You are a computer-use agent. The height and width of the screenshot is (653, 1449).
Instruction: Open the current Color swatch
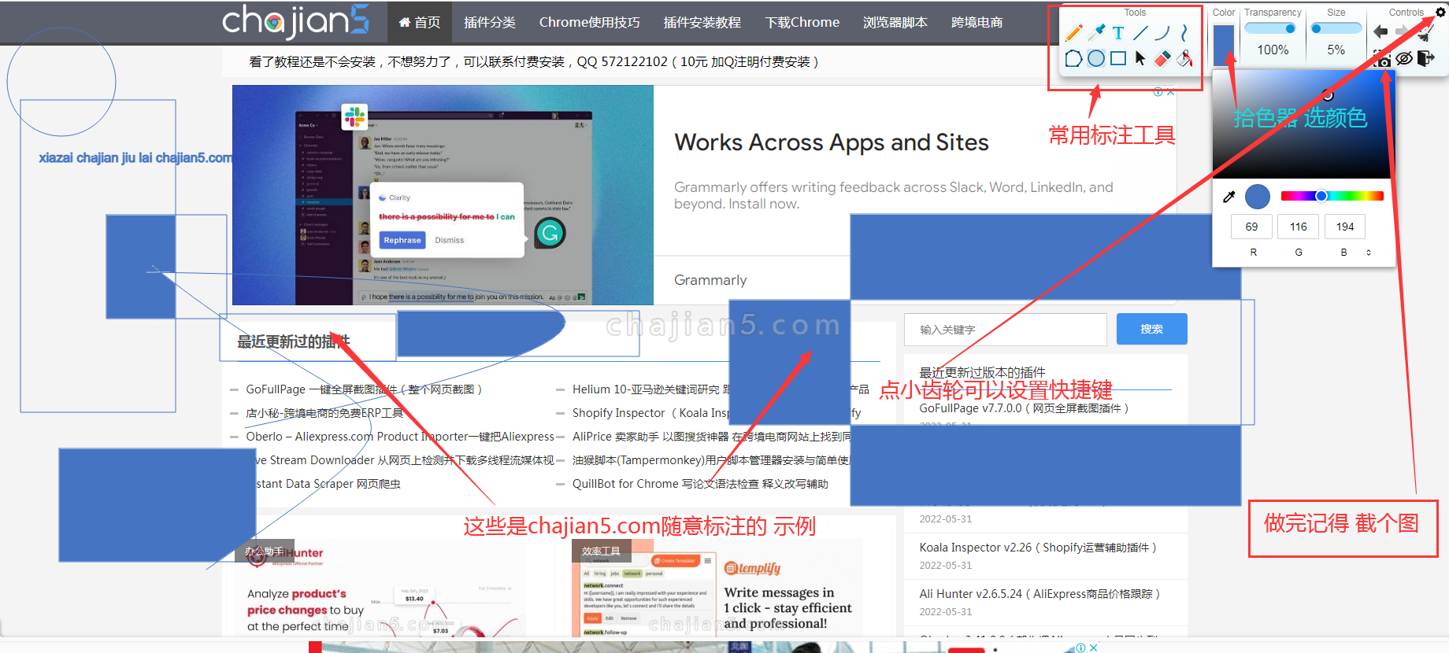click(x=1224, y=46)
